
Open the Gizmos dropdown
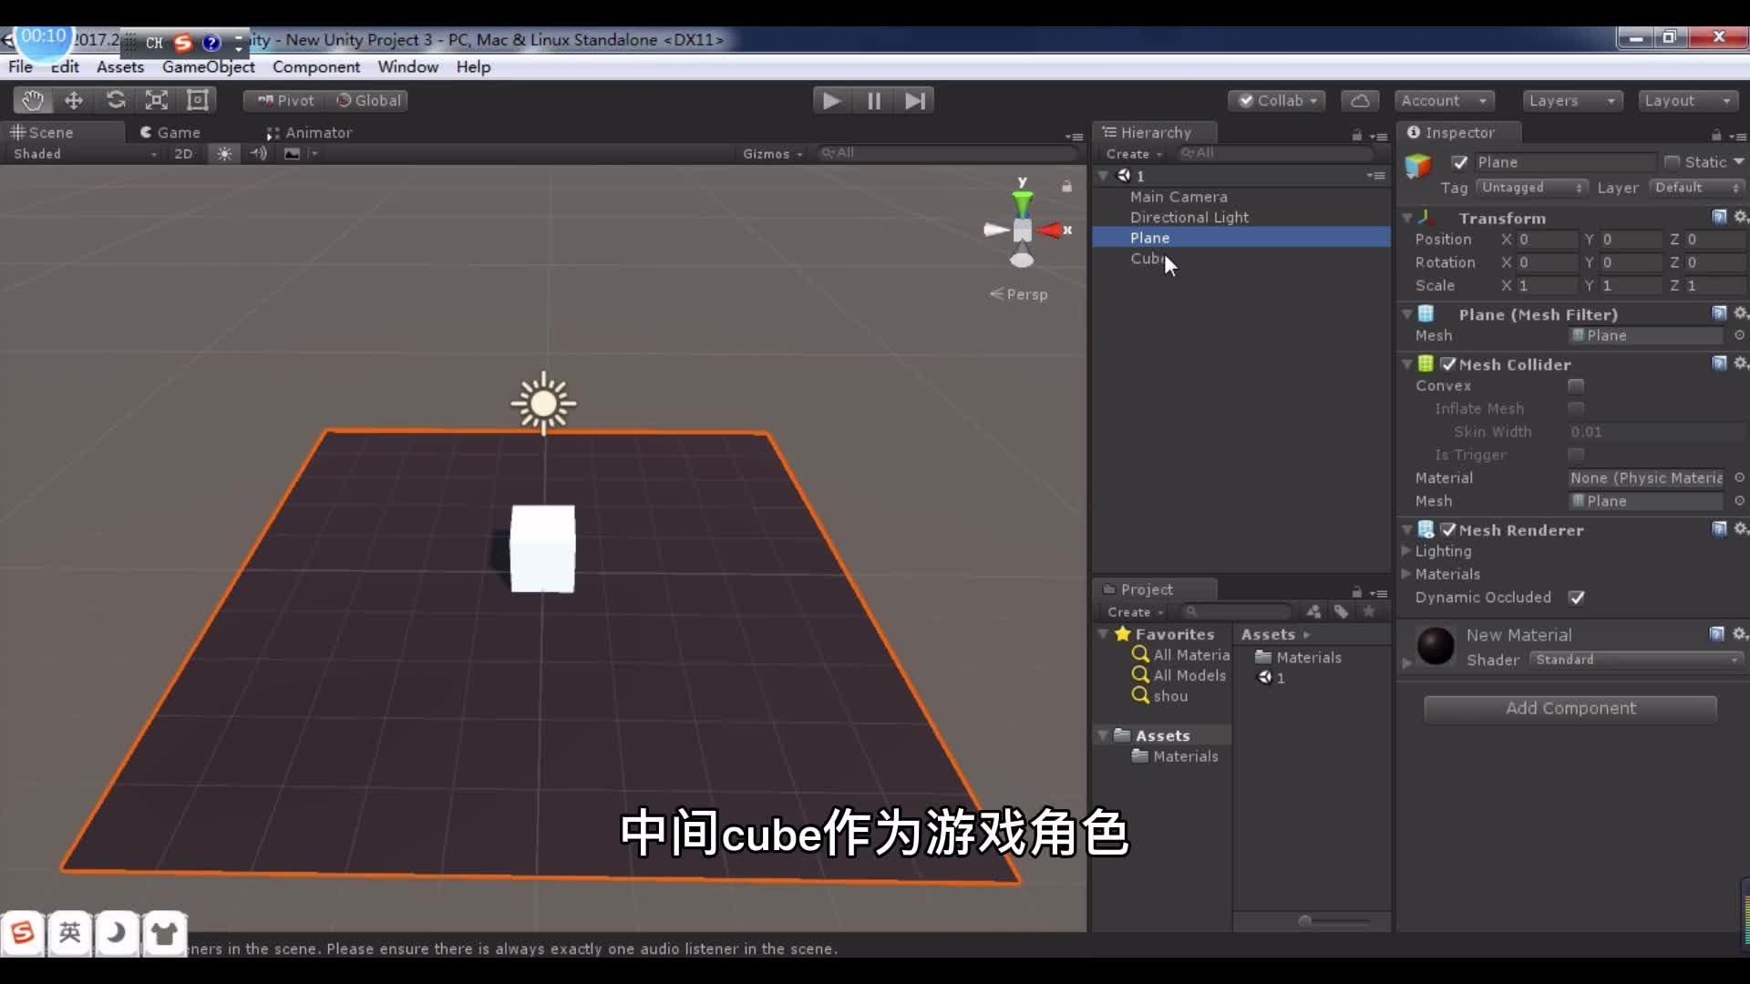pos(772,153)
